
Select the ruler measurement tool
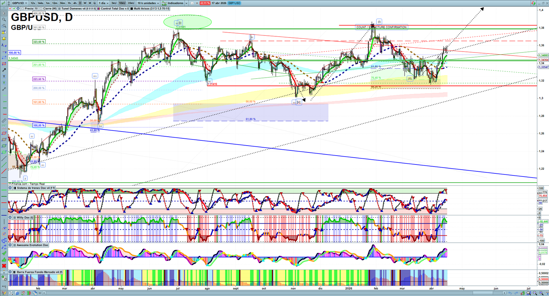pyautogui.click(x=4, y=121)
